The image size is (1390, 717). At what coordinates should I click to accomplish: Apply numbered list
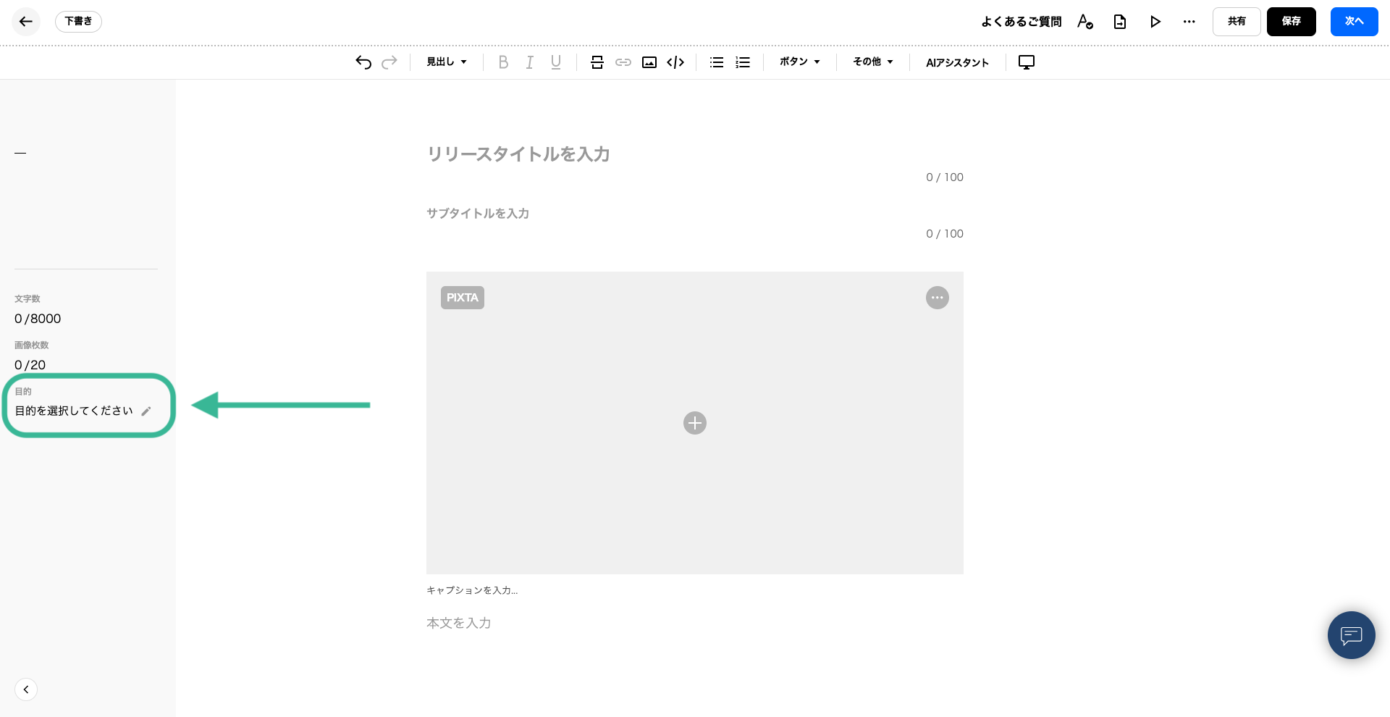743,62
